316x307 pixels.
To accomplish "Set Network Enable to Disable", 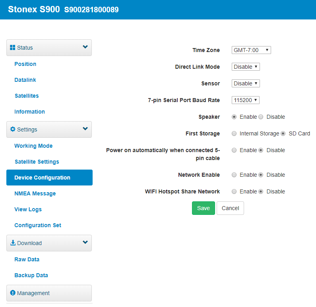I will (261, 175).
